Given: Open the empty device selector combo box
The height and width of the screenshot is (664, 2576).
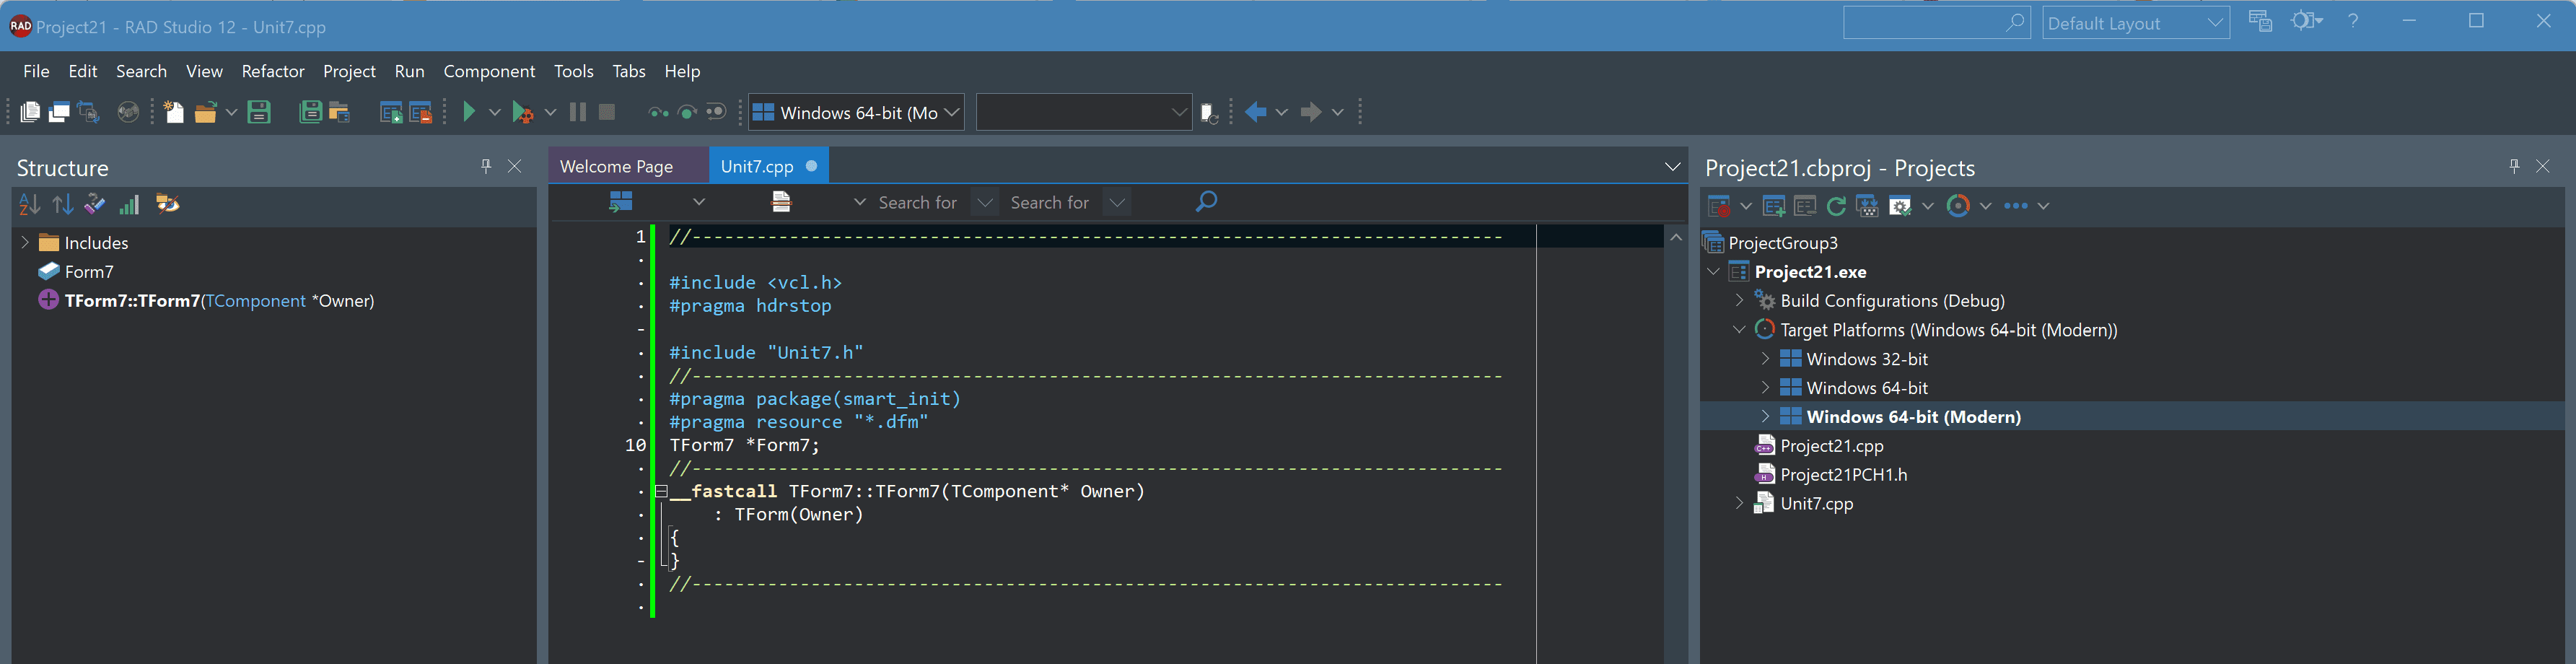Looking at the screenshot, I should tap(1084, 112).
